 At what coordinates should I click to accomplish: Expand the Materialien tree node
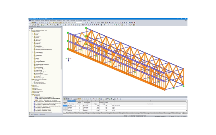pyautogui.click(x=33, y=36)
